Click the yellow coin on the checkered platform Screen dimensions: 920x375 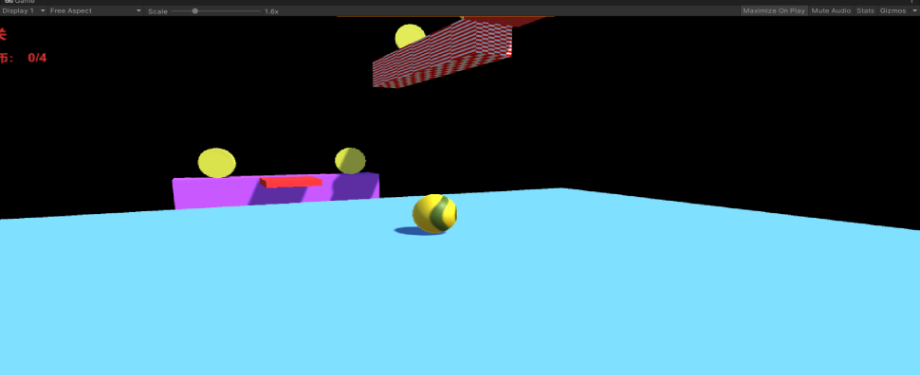(x=410, y=36)
